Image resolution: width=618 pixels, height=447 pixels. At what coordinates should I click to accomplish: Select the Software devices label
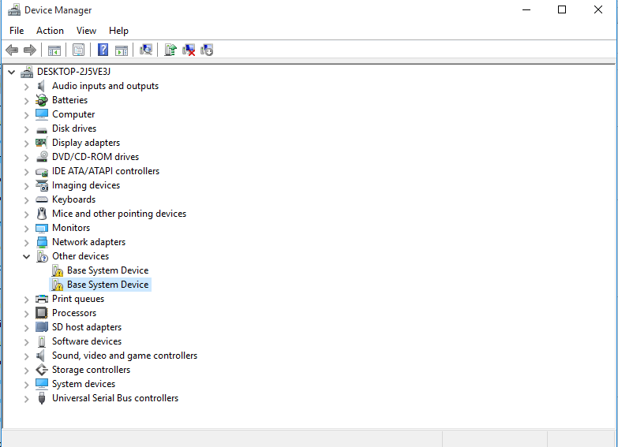[87, 341]
